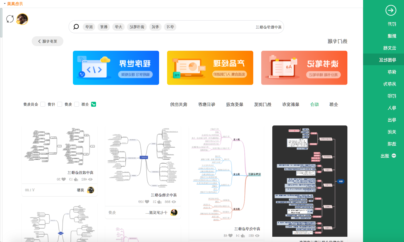Switch to the 最受欢迎 tab

(x=235, y=105)
